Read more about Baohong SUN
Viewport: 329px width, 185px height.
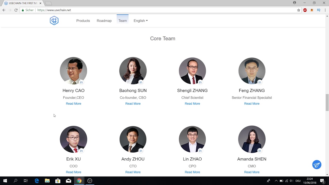tap(133, 104)
